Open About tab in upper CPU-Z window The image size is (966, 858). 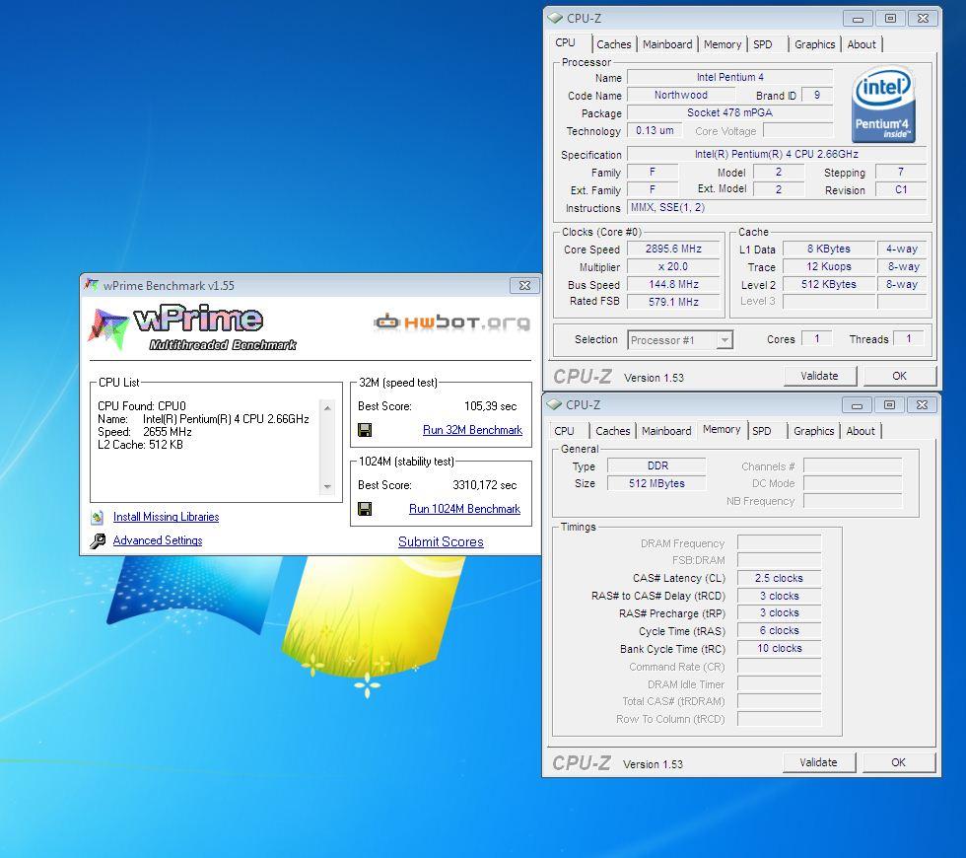pyautogui.click(x=862, y=44)
